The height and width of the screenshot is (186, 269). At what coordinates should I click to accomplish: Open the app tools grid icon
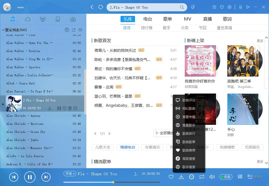coord(214,7)
